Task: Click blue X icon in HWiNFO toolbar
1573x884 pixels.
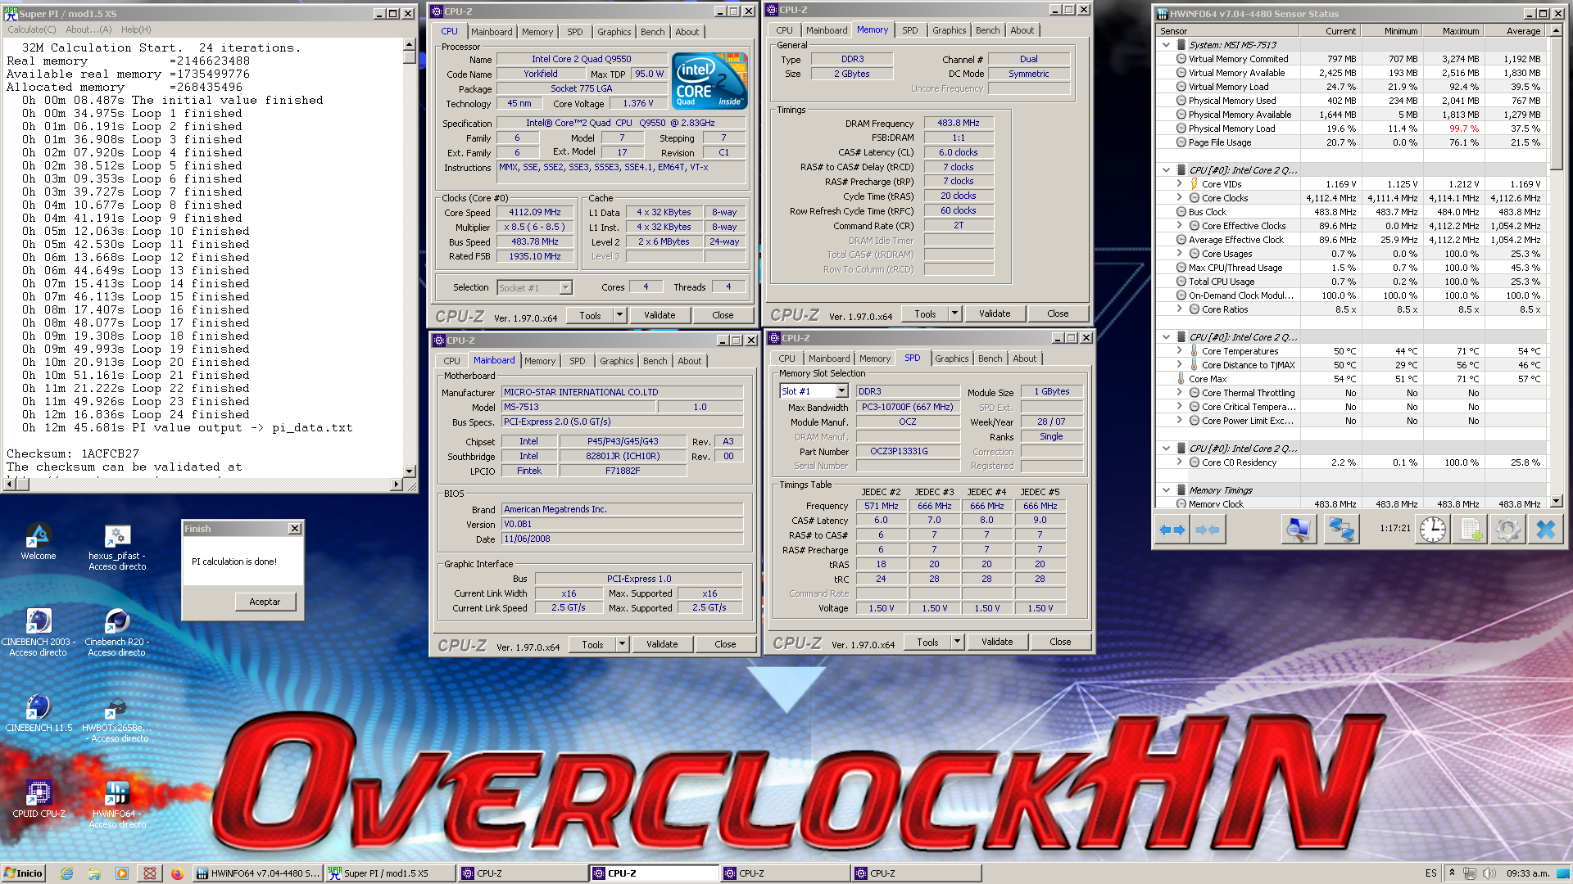Action: pos(1545,530)
